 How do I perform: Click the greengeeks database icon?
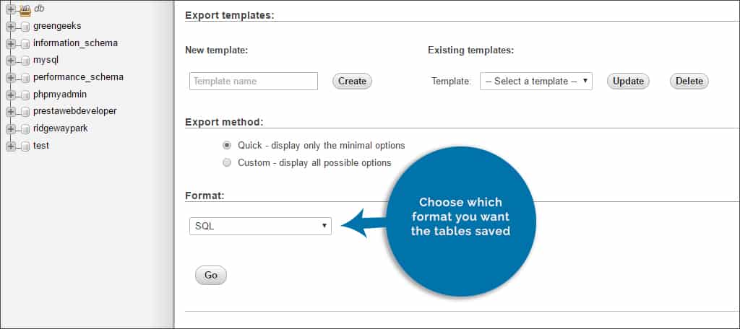tap(25, 27)
